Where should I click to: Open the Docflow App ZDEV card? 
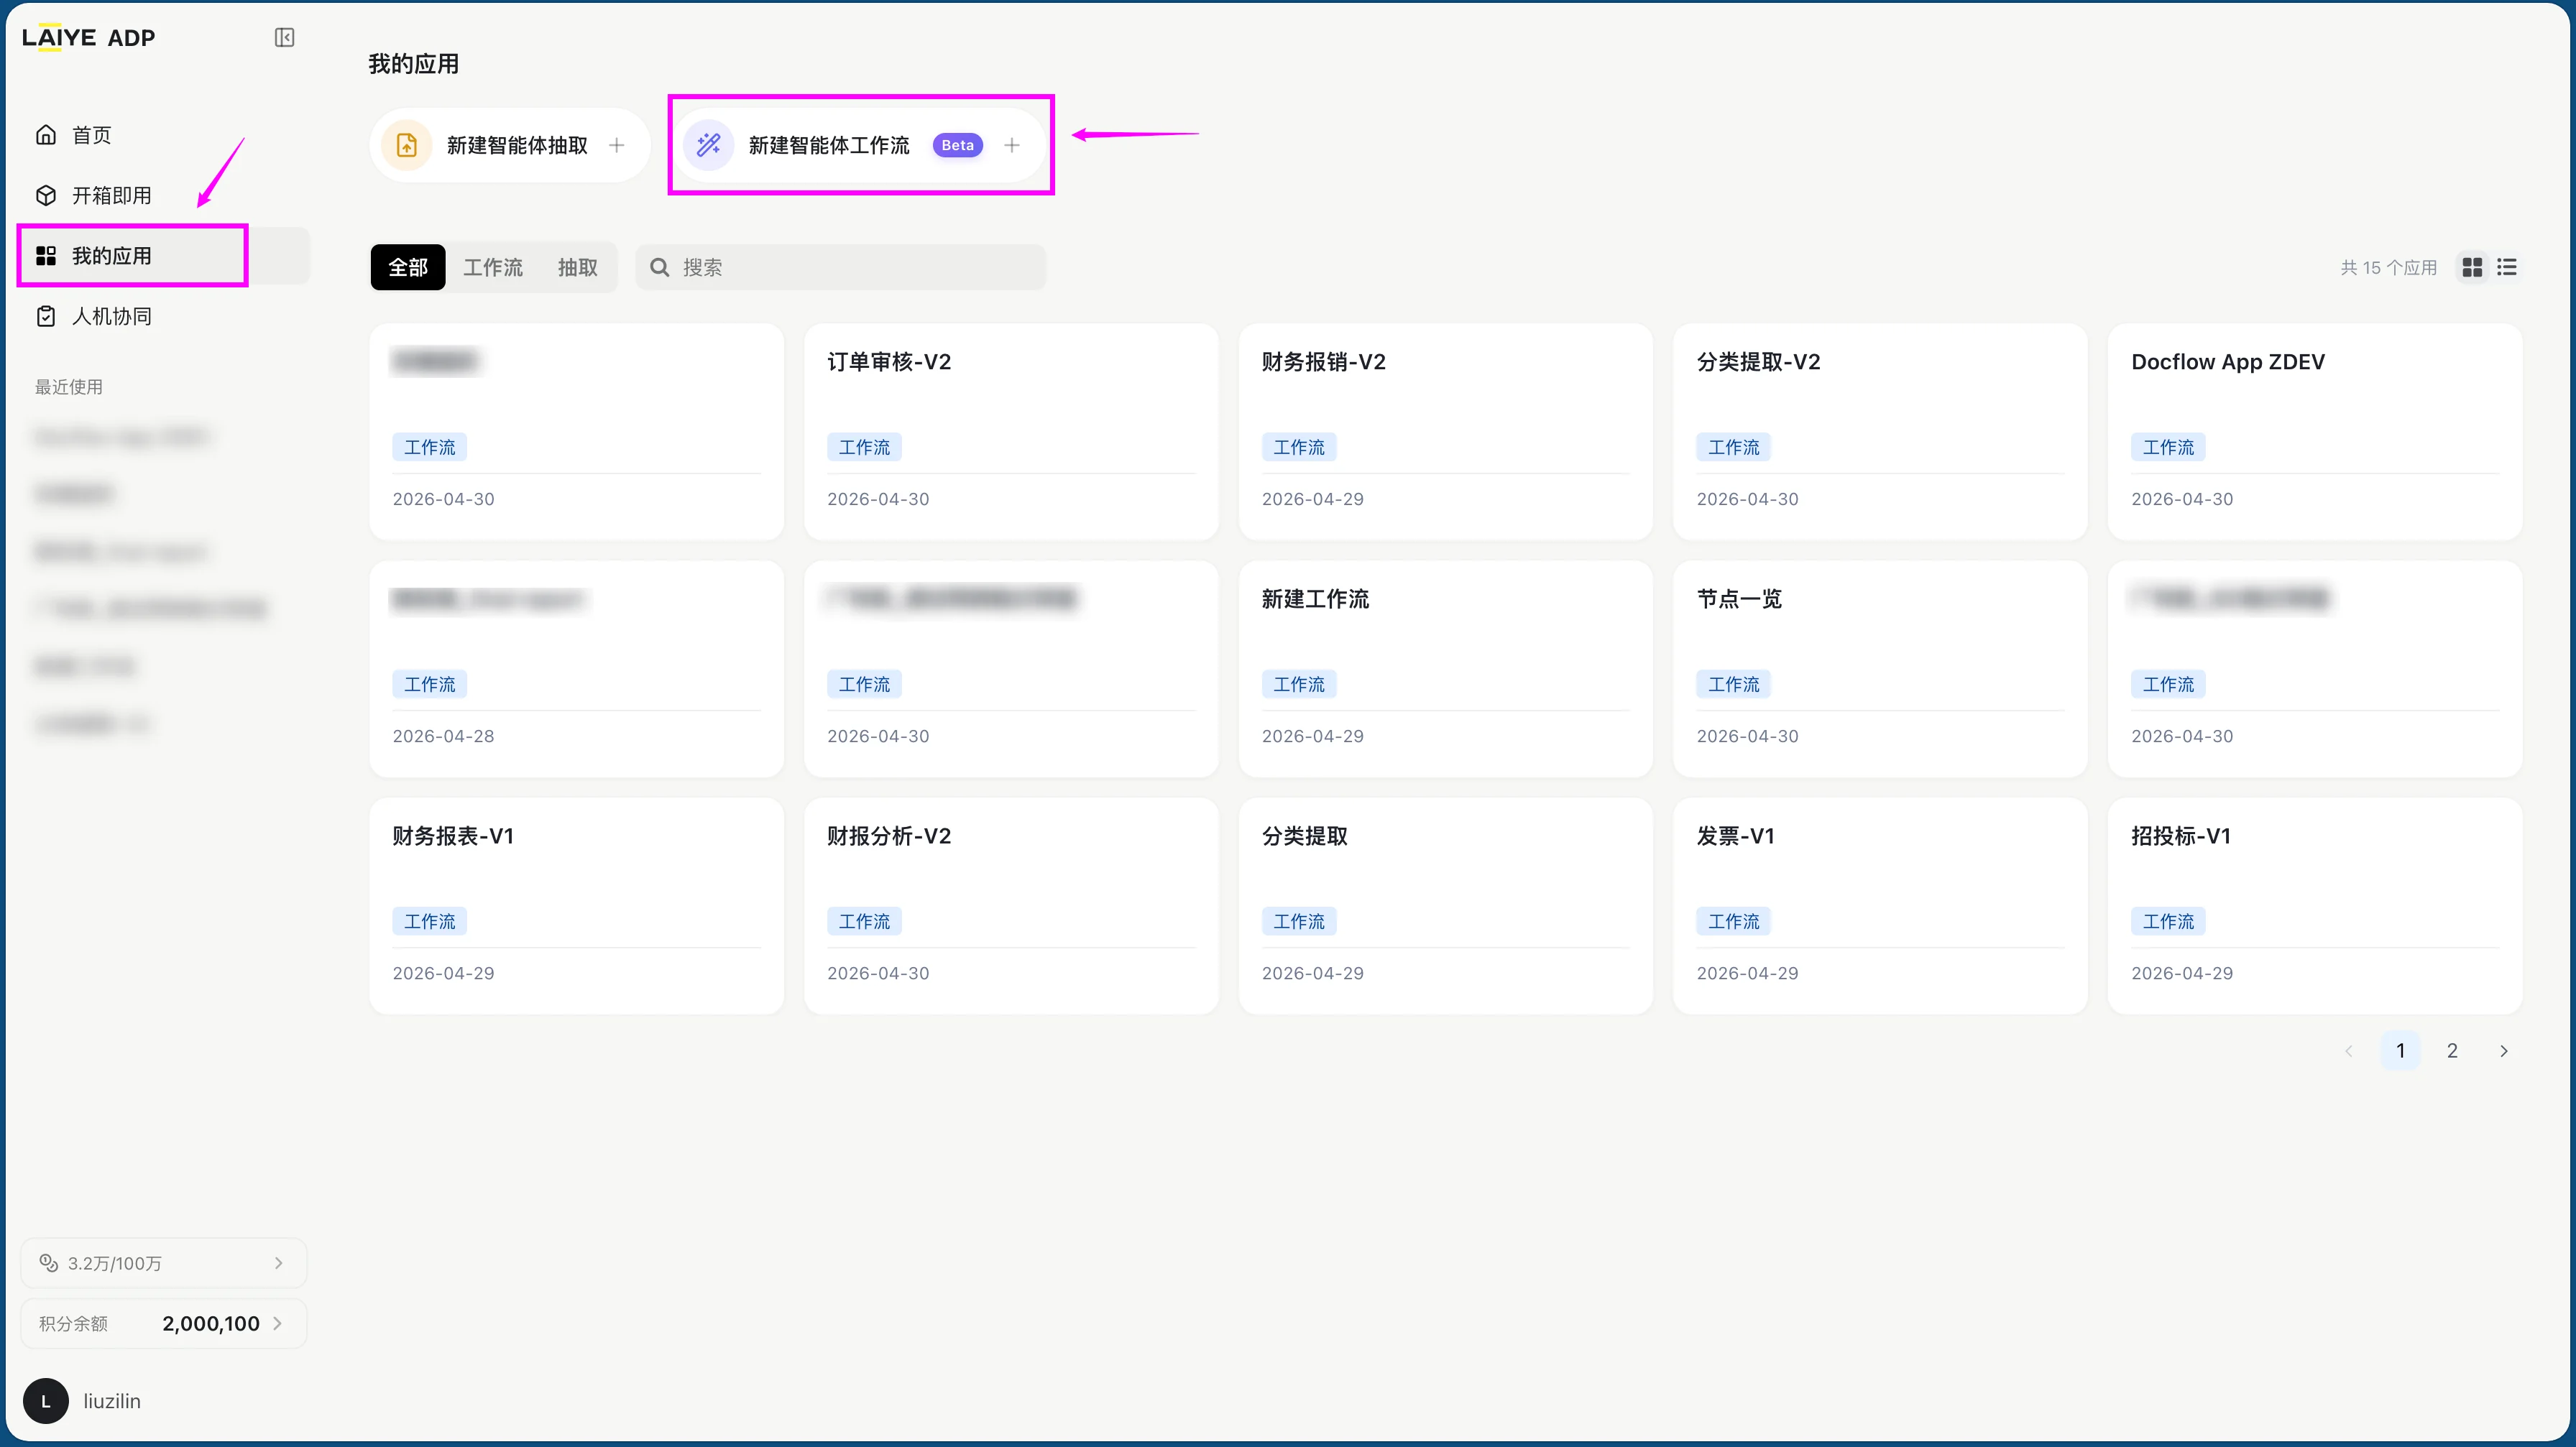pos(2315,432)
